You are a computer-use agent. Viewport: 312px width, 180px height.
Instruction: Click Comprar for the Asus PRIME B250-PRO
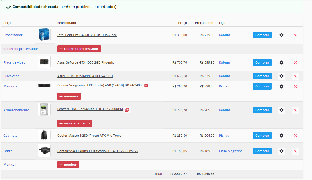coord(262,76)
